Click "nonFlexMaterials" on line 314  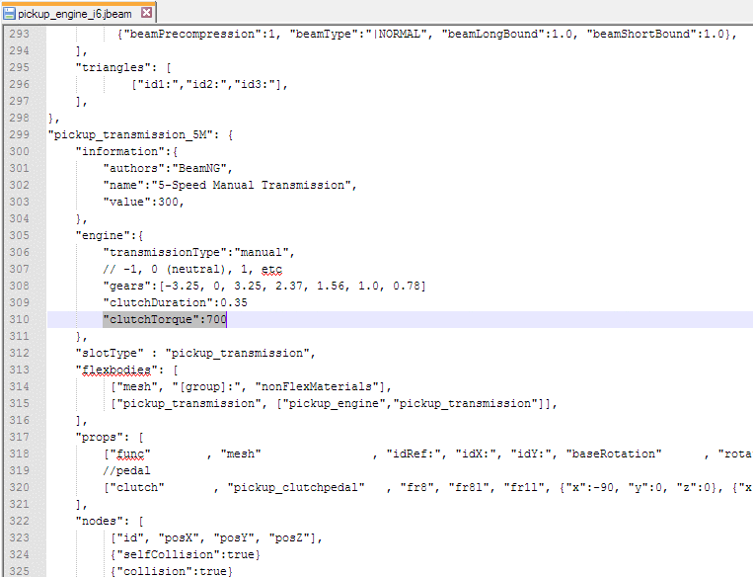pos(317,386)
